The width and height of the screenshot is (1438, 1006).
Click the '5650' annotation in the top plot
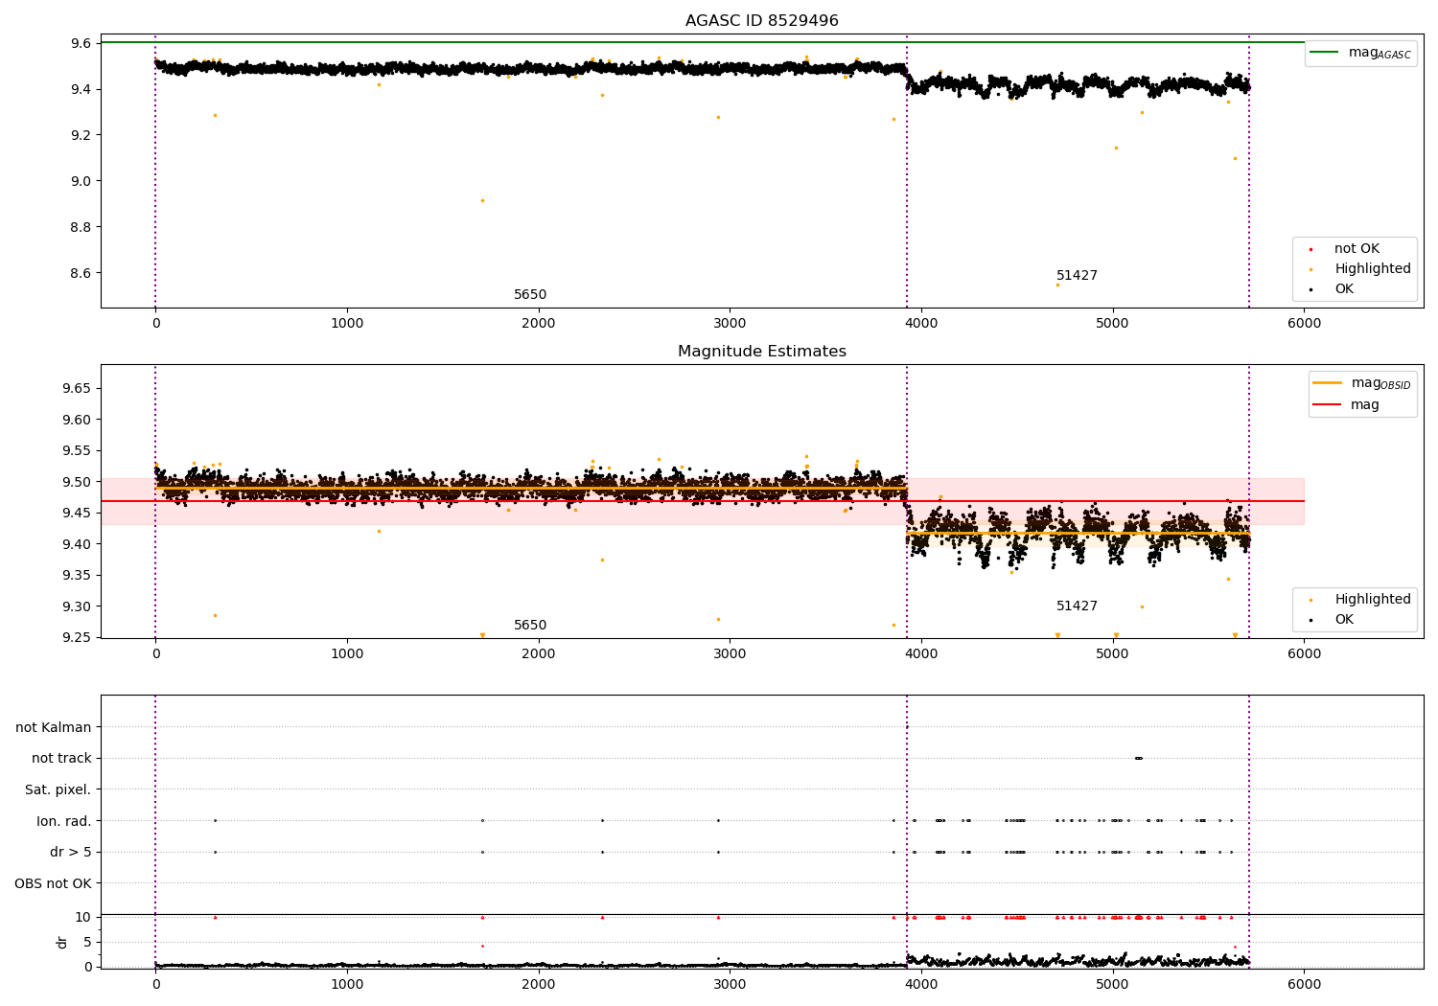[x=530, y=295]
